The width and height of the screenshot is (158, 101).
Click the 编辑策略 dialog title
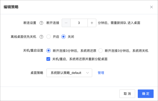click(11, 7)
